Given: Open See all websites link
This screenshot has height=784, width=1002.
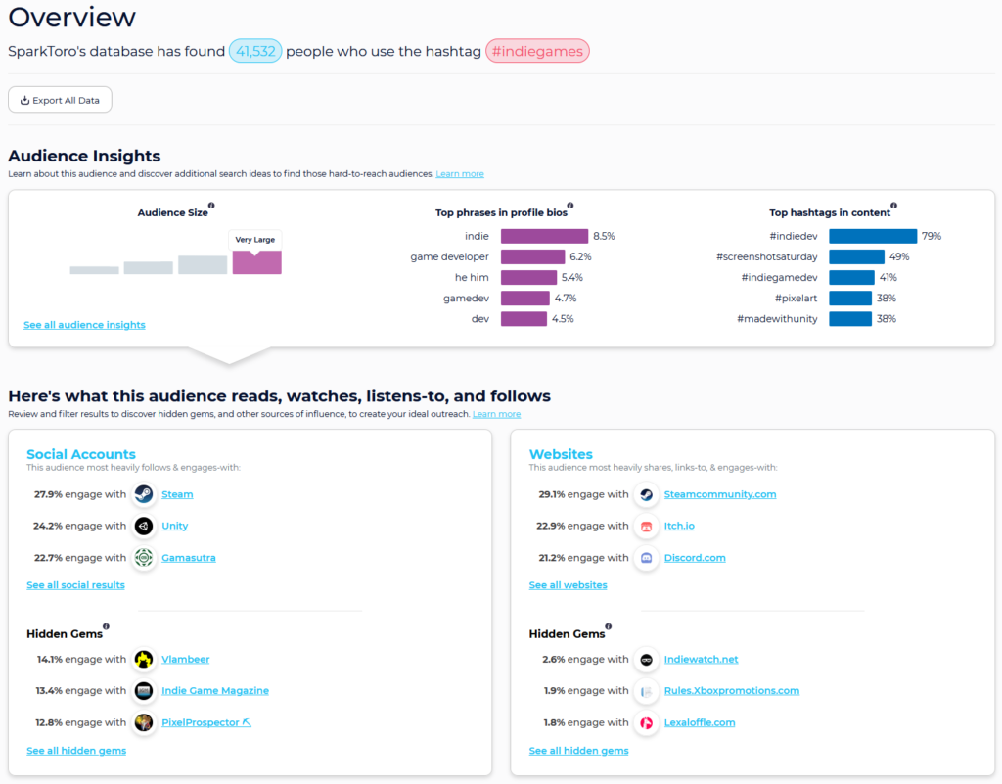Looking at the screenshot, I should coord(569,584).
